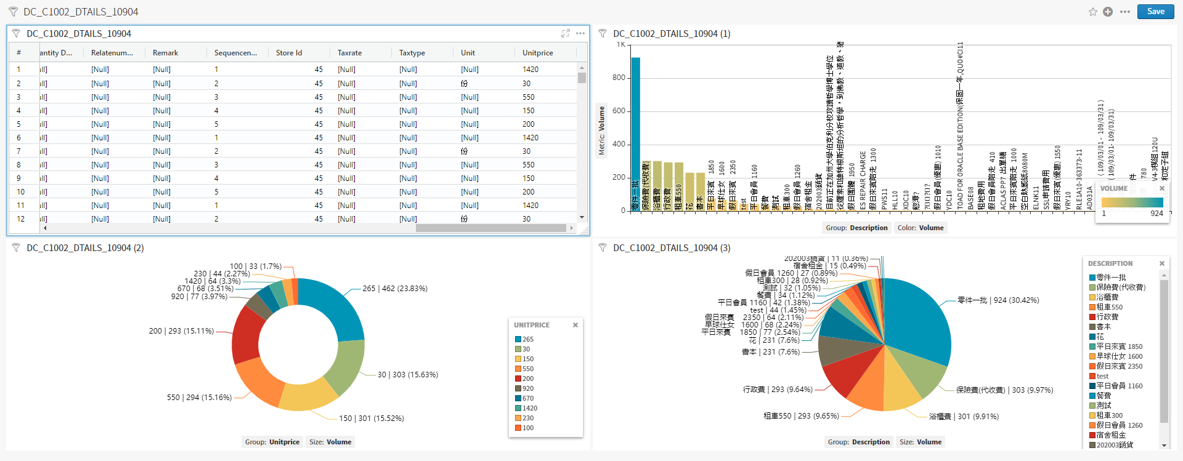Mark dashboard as favorite with star icon

[x=1092, y=12]
